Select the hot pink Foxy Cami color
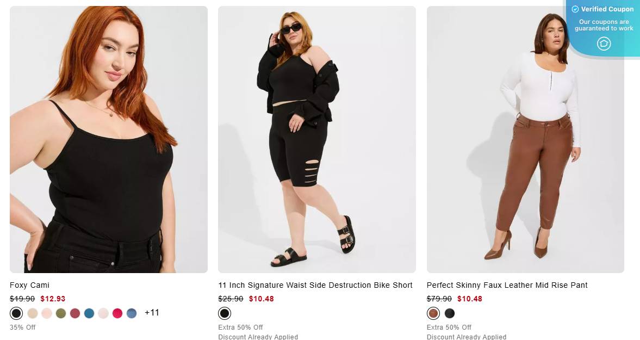This screenshot has height=340, width=640. [x=116, y=313]
